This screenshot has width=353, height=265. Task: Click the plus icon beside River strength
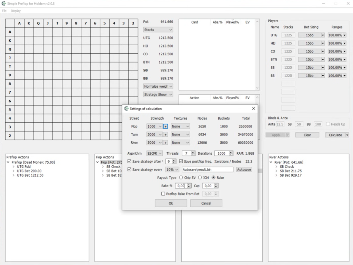(x=165, y=143)
